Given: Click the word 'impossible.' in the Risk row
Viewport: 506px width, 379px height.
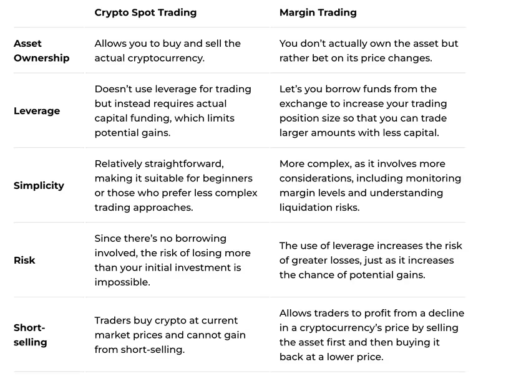Looking at the screenshot, I should click(x=122, y=282).
